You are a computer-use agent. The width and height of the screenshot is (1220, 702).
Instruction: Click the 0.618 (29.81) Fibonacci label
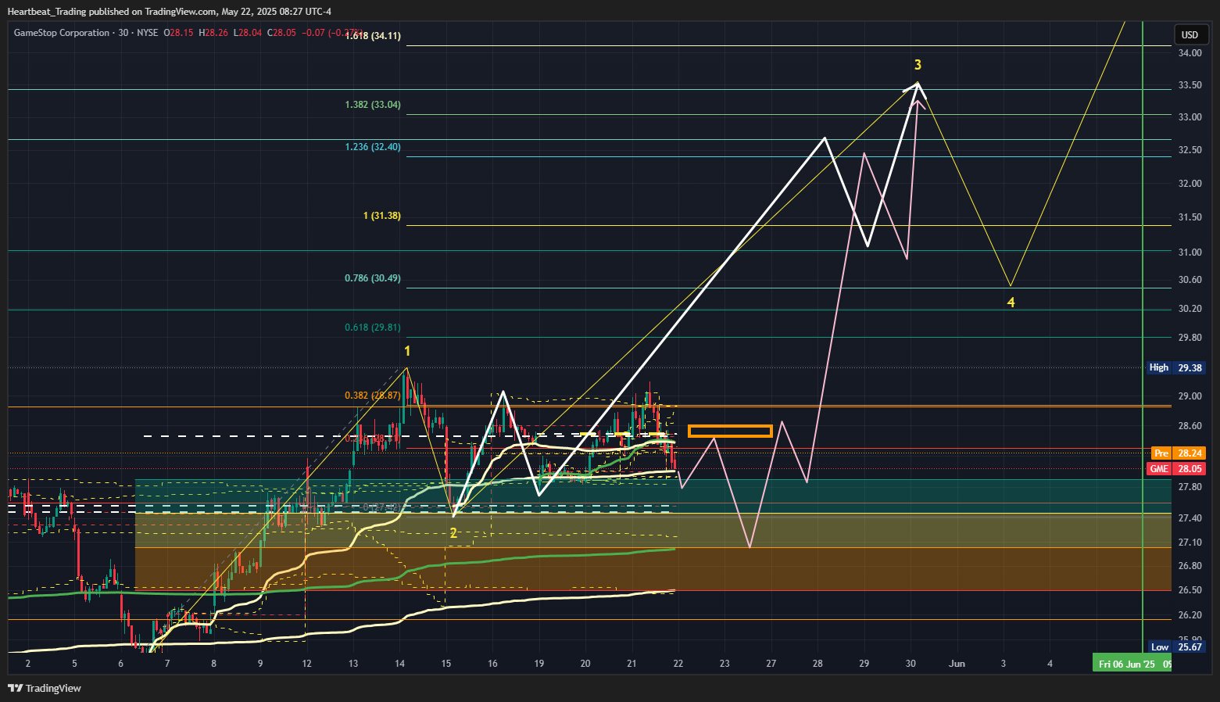tap(373, 328)
